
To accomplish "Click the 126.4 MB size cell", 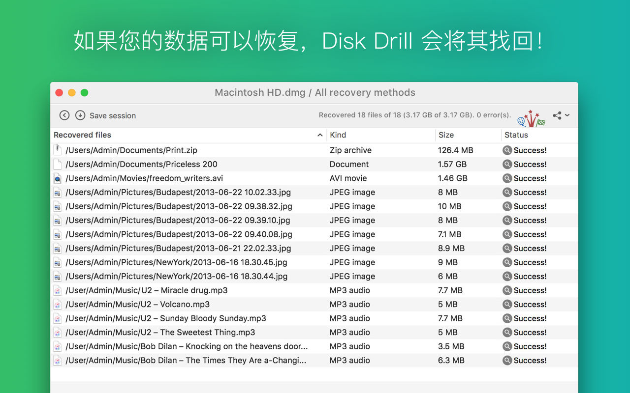I will coord(455,150).
